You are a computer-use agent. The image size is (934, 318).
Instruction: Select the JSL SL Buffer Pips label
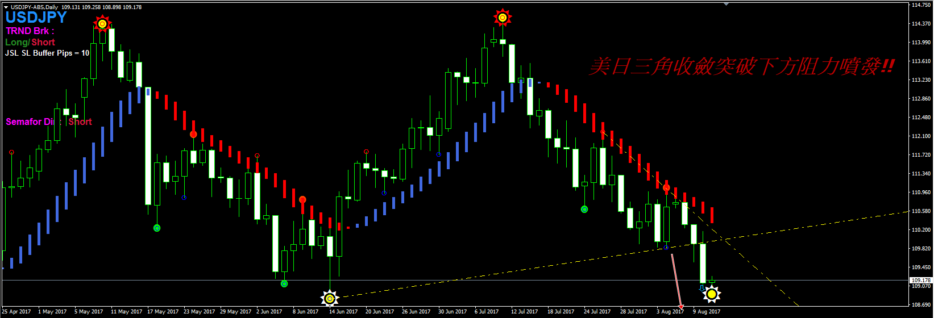click(47, 53)
